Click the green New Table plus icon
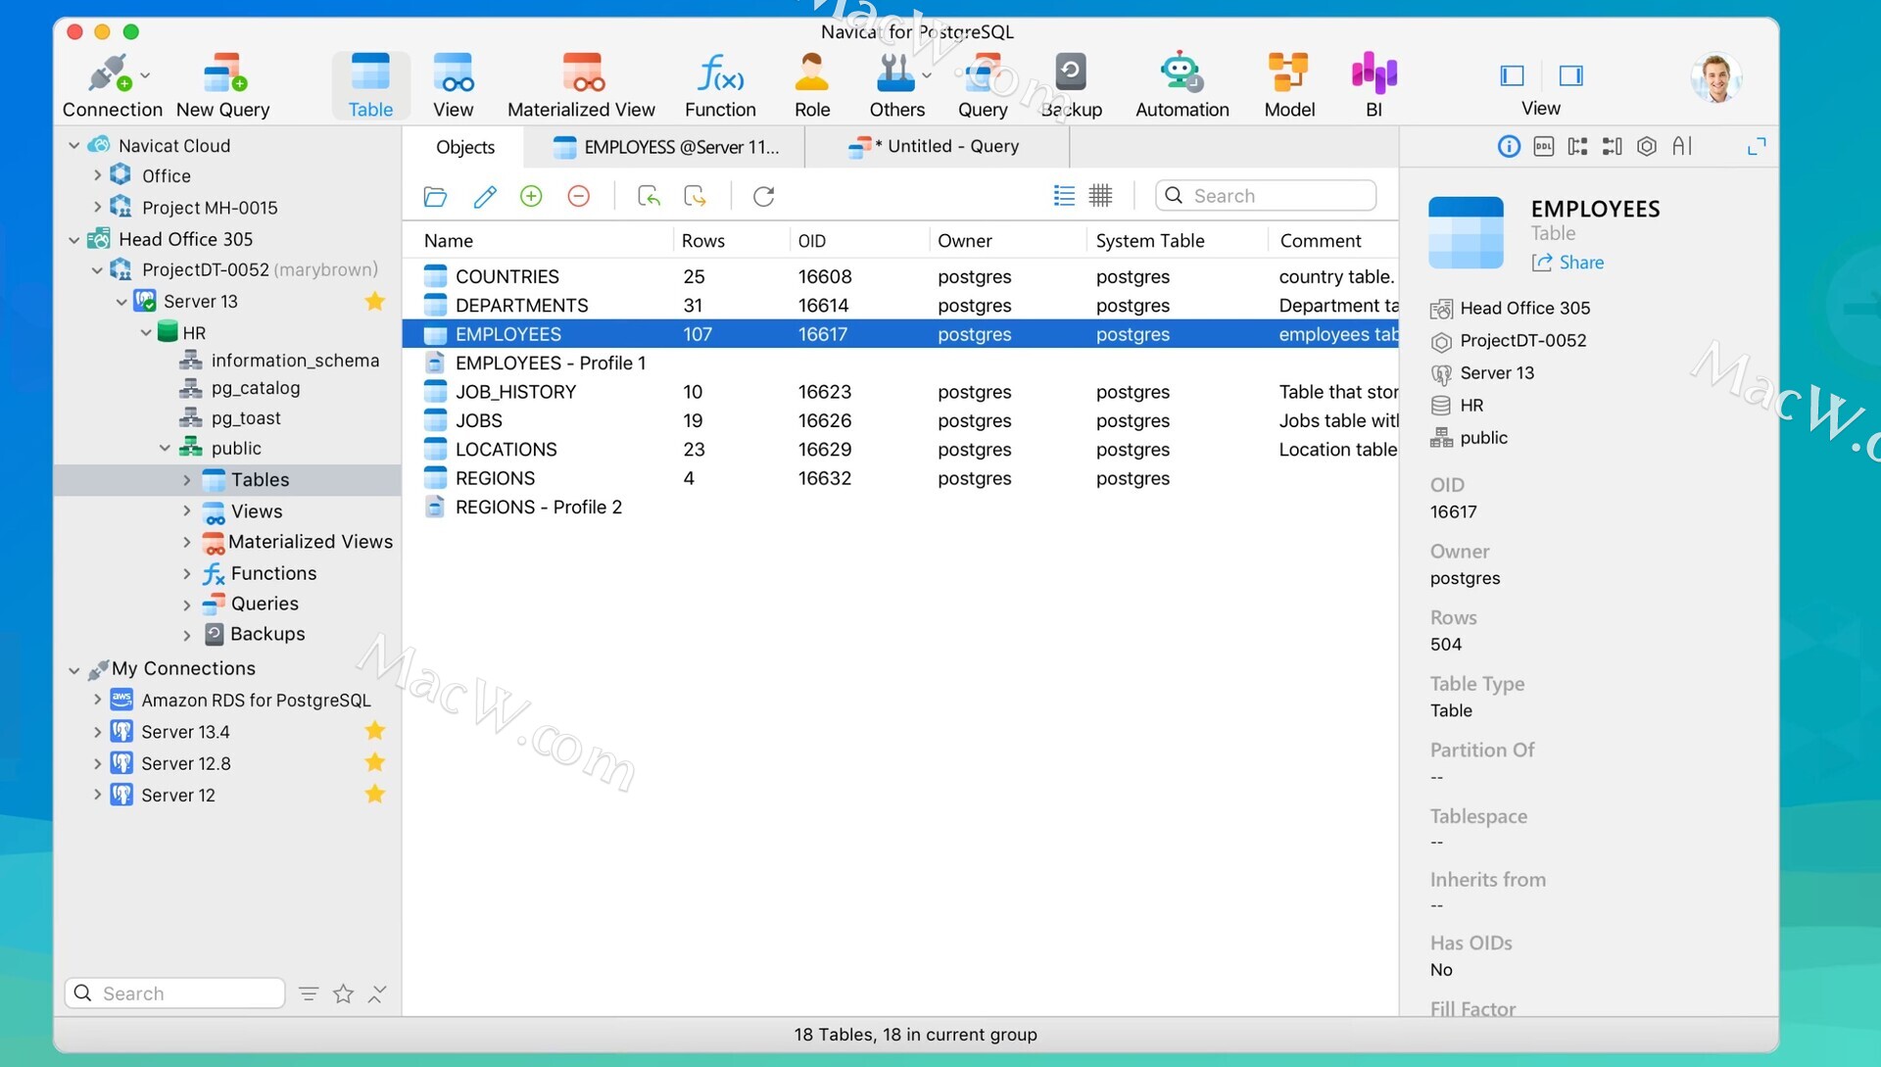Screen dimensions: 1881x1067 [x=531, y=196]
